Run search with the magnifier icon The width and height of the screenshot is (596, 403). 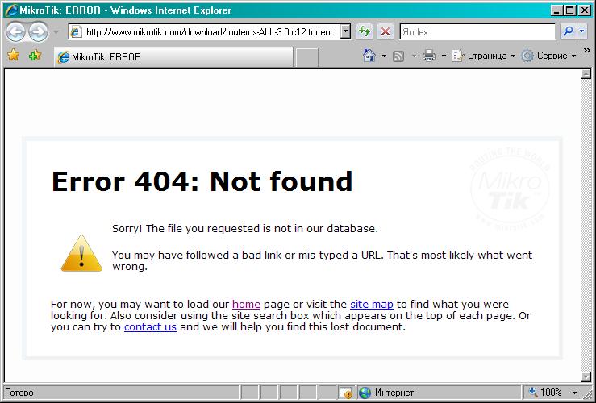(568, 31)
